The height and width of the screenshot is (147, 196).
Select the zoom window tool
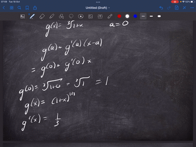pyautogui.click(x=22, y=16)
